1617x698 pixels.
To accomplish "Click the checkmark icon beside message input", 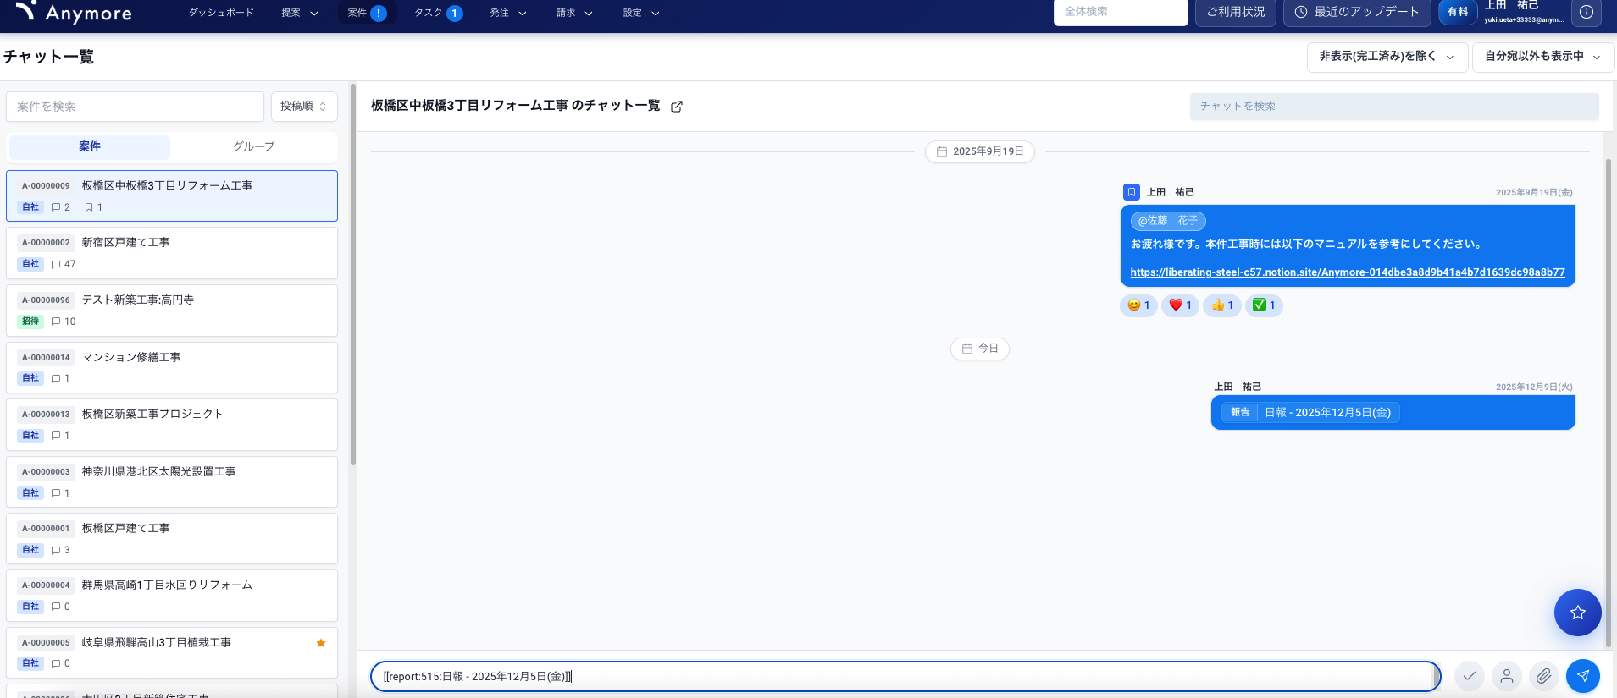I will (x=1470, y=676).
